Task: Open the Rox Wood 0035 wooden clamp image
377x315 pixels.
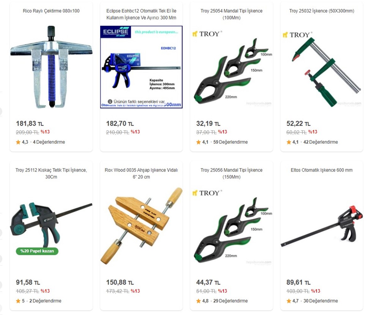Action: pos(141,226)
